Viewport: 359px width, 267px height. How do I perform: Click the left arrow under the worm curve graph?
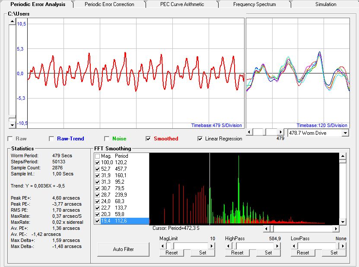pos(249,132)
